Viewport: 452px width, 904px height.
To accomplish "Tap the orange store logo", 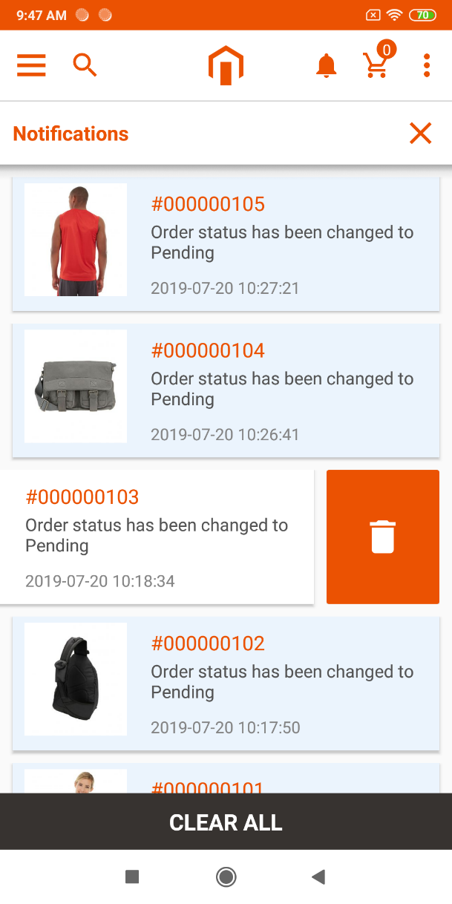I will [226, 65].
